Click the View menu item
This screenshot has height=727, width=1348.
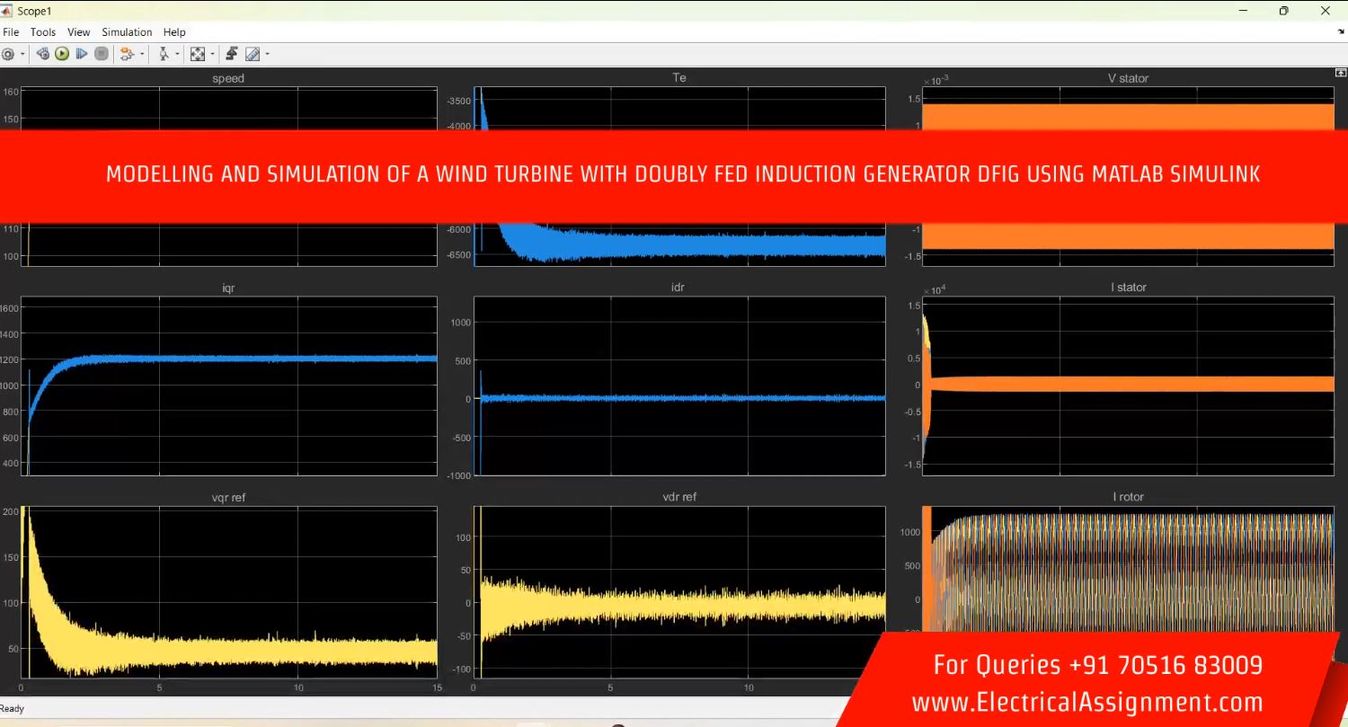pos(79,32)
